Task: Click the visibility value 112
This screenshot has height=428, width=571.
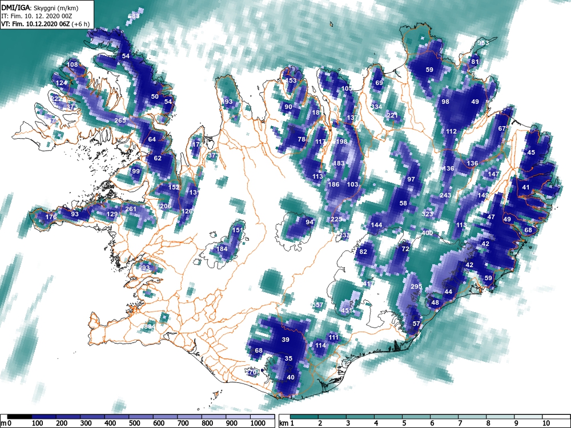Action: point(451,131)
